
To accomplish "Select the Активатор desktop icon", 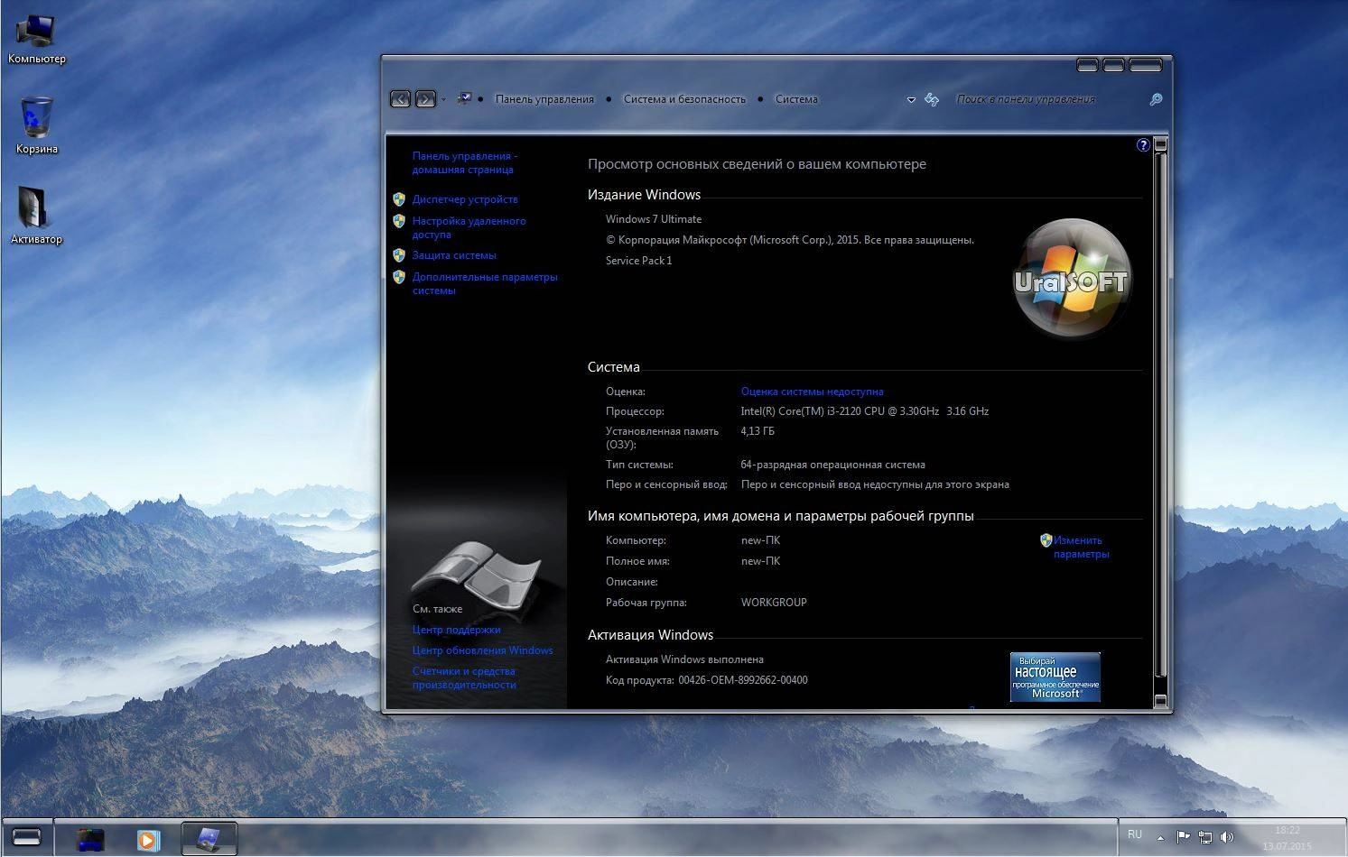I will point(36,216).
